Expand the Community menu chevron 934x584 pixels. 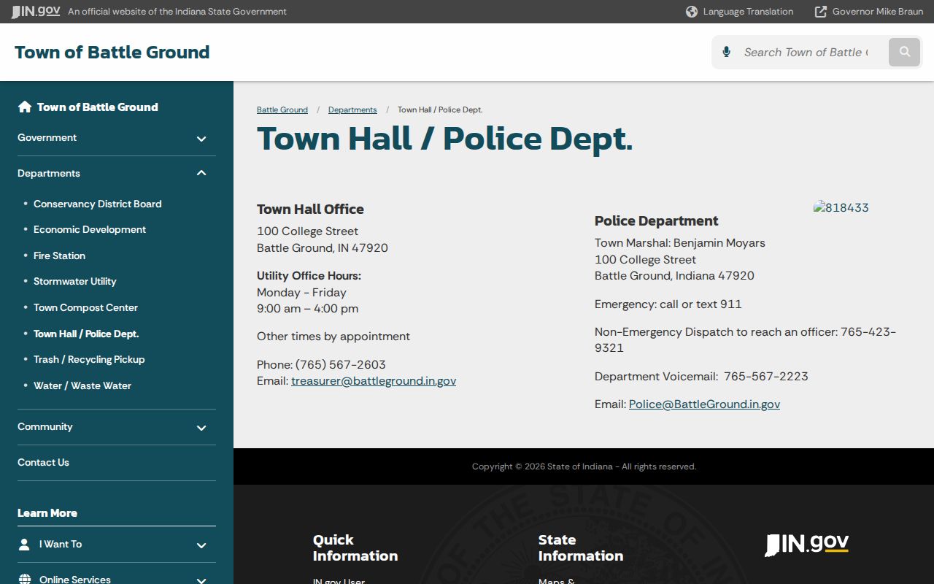tap(201, 428)
